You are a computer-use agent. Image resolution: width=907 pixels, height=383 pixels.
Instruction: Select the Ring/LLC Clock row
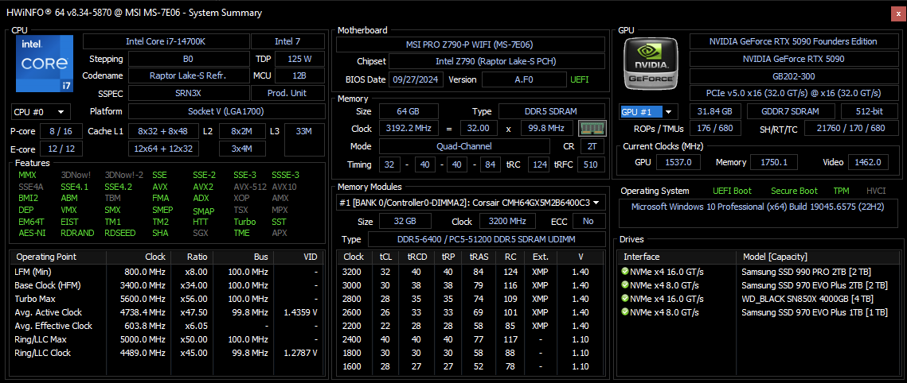pos(166,353)
